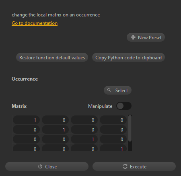
Task: Toggle the Manipulate switch
Action: (124, 106)
